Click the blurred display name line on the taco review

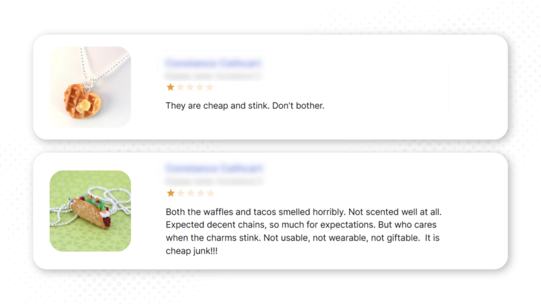[213, 182]
